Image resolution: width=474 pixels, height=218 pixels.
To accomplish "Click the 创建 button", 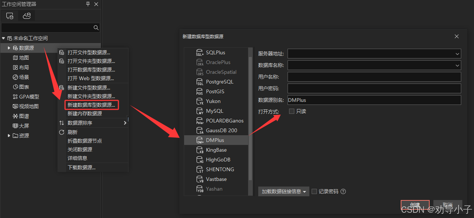I will 415,205.
